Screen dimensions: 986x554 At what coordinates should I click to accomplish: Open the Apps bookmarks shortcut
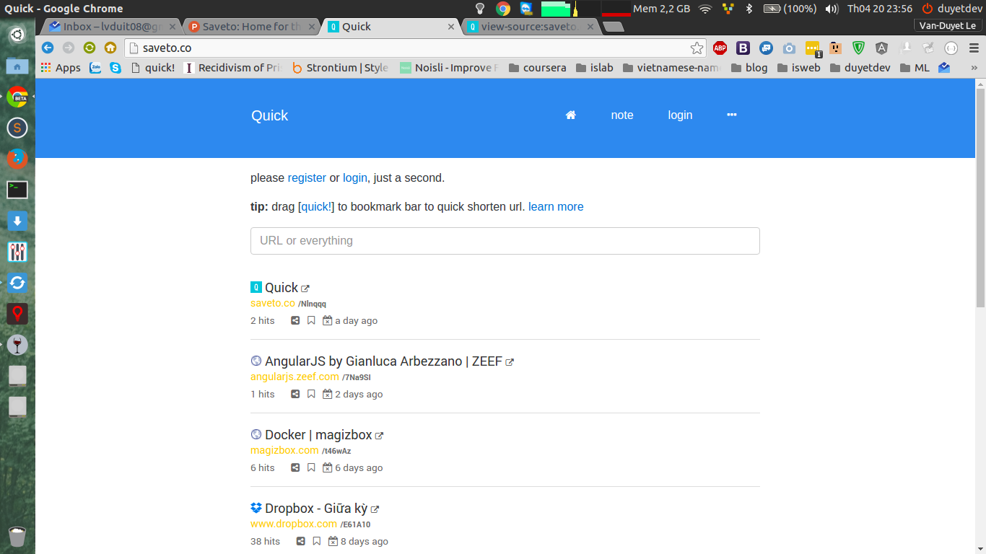tap(61, 68)
